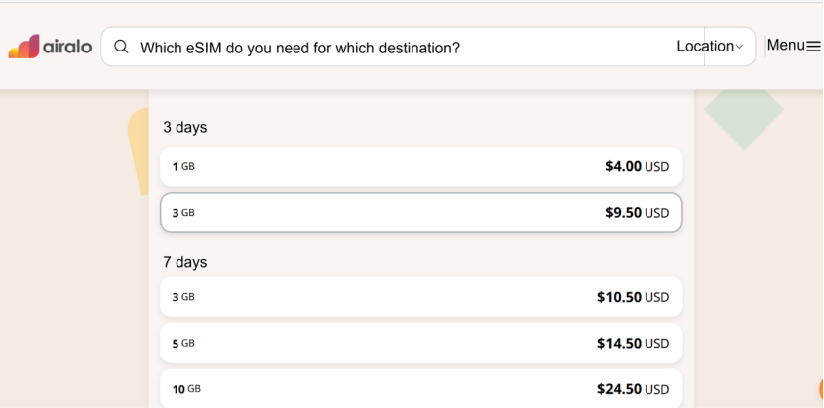Click the orange chat widget at right edge
Image resolution: width=824 pixels, height=408 pixels.
point(820,390)
